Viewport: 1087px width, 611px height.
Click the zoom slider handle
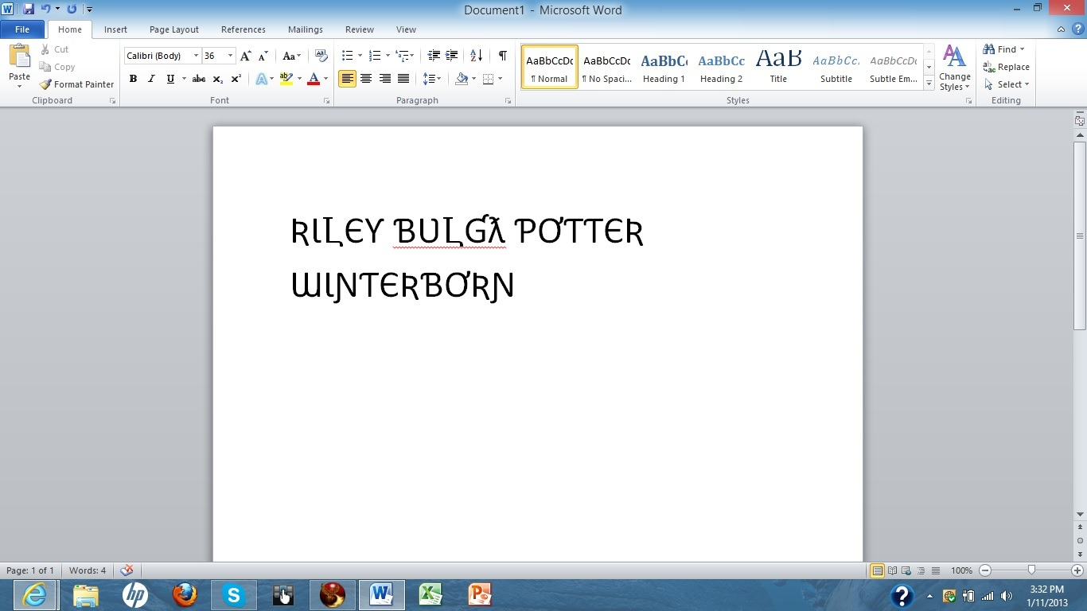click(1031, 570)
